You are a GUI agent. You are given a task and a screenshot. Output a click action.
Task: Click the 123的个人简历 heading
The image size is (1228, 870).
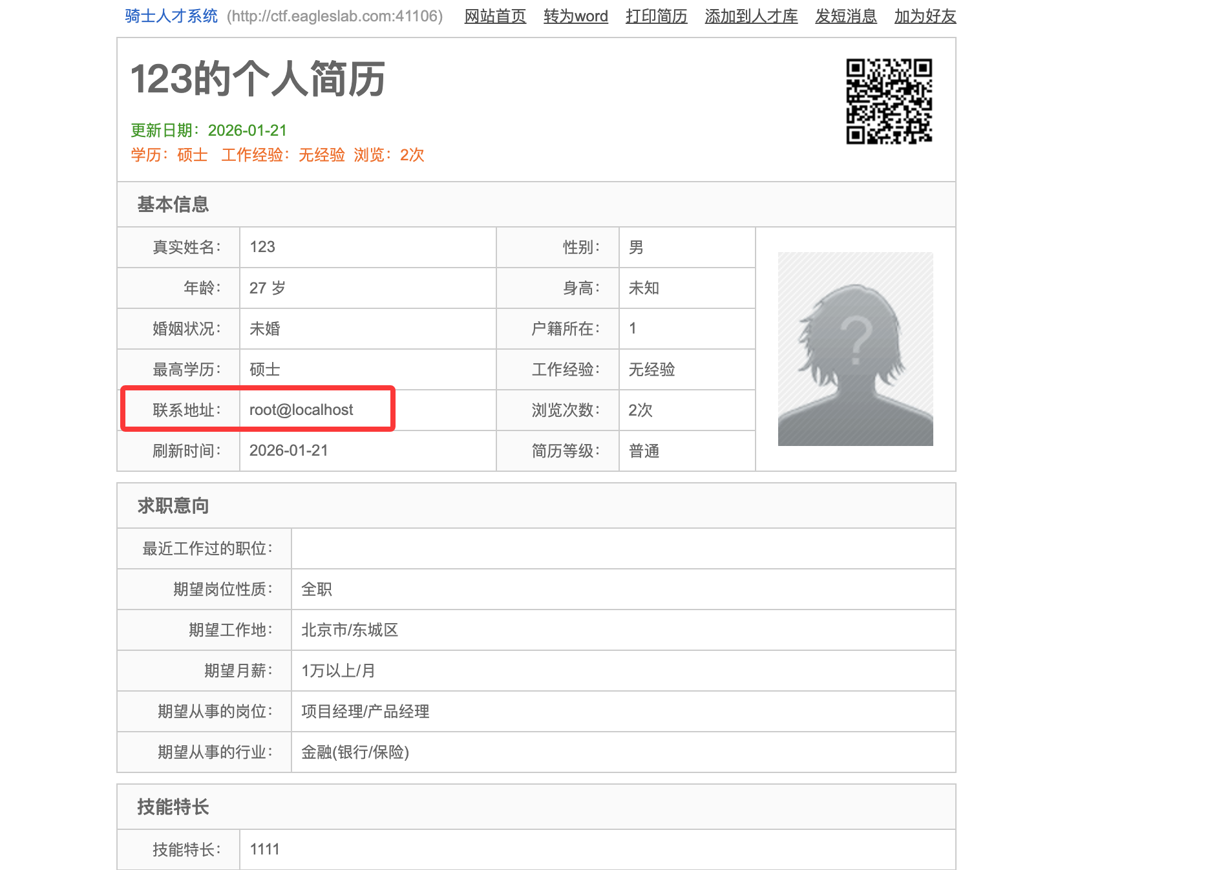(x=258, y=80)
